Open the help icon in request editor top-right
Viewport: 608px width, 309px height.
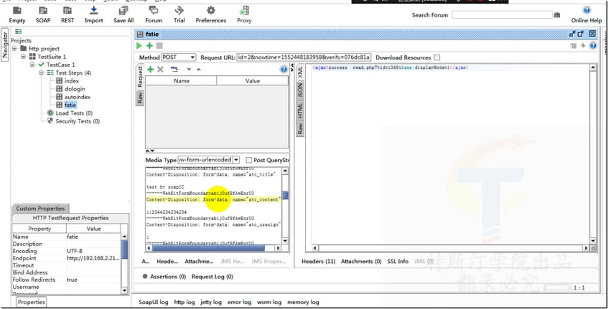[x=593, y=46]
